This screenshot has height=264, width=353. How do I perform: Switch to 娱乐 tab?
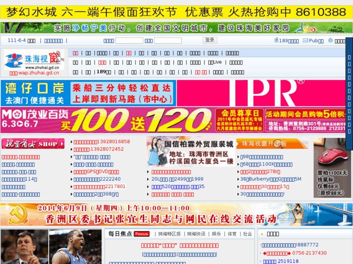(x=216, y=234)
